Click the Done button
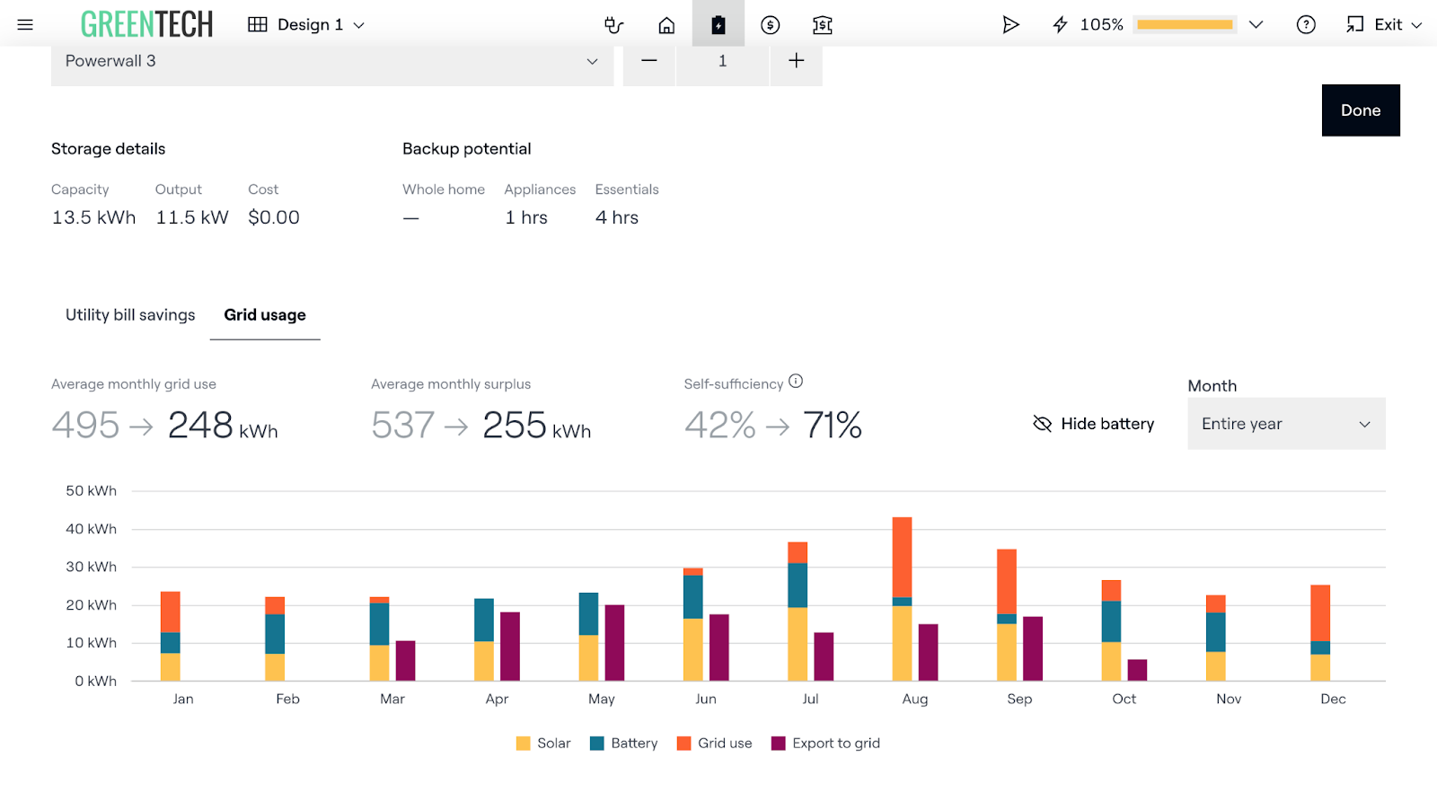This screenshot has width=1437, height=801. pos(1361,110)
